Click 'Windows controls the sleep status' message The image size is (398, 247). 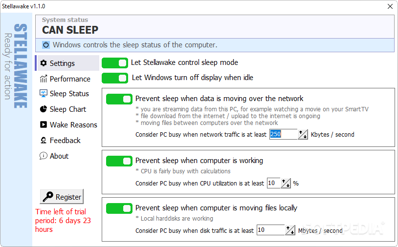tap(135, 45)
